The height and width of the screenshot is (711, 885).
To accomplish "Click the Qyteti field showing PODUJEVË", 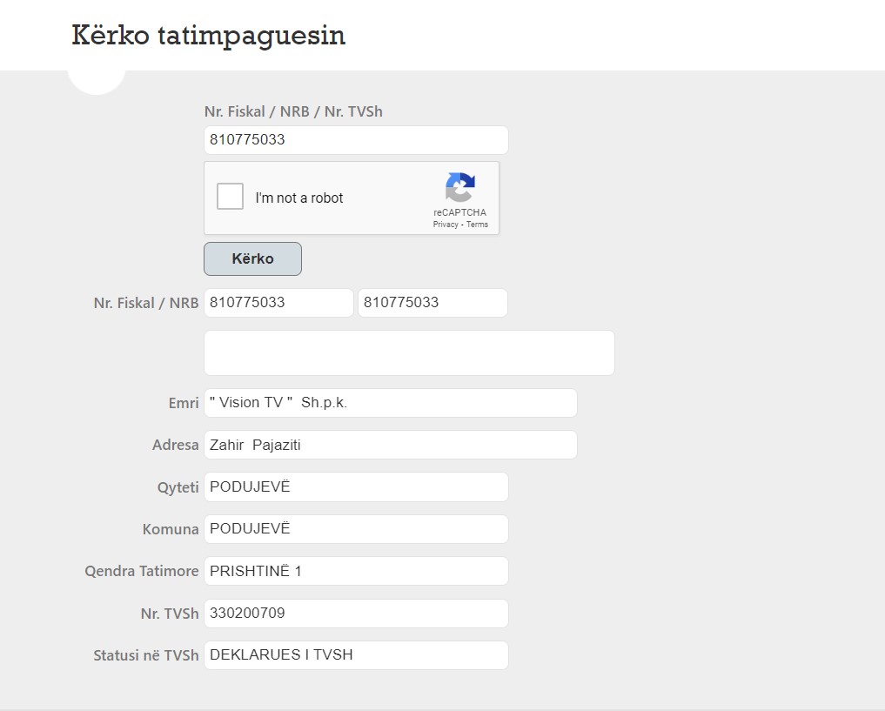I will tap(356, 487).
